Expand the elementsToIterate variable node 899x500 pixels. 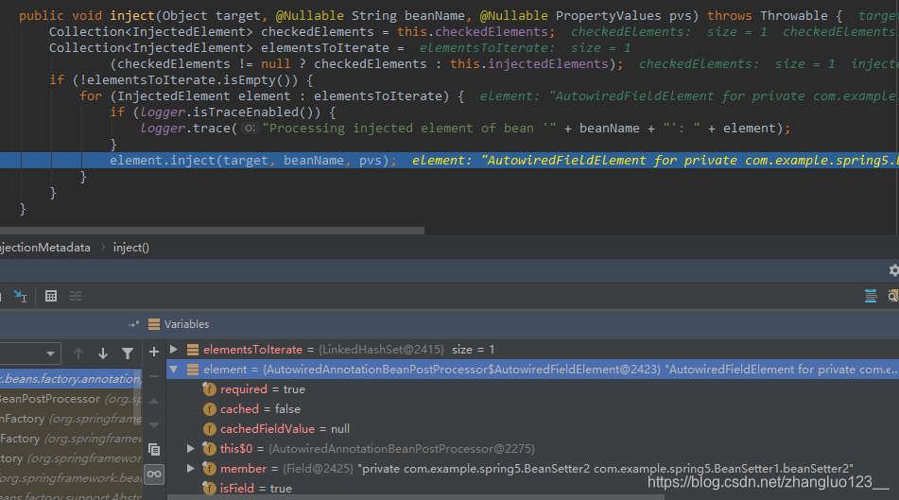point(174,349)
